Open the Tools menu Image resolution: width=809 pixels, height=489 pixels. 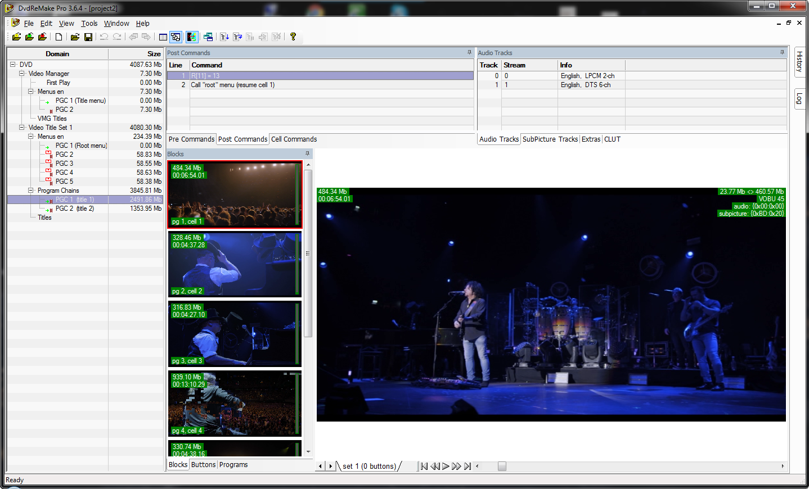point(89,24)
